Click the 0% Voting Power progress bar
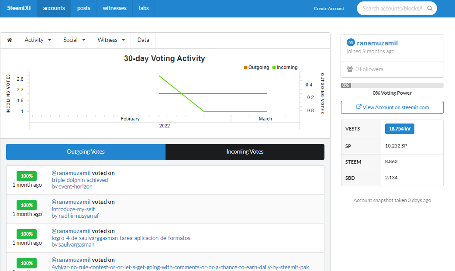Screen dimensions: 455x271 coord(392,85)
